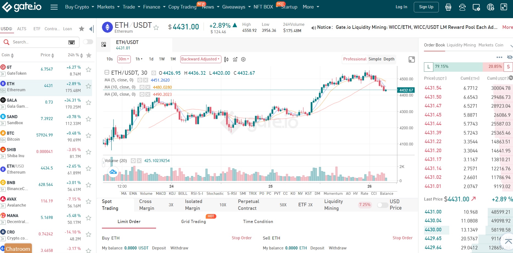Switch to the ALTS market tab
The image size is (513, 253).
tap(22, 29)
